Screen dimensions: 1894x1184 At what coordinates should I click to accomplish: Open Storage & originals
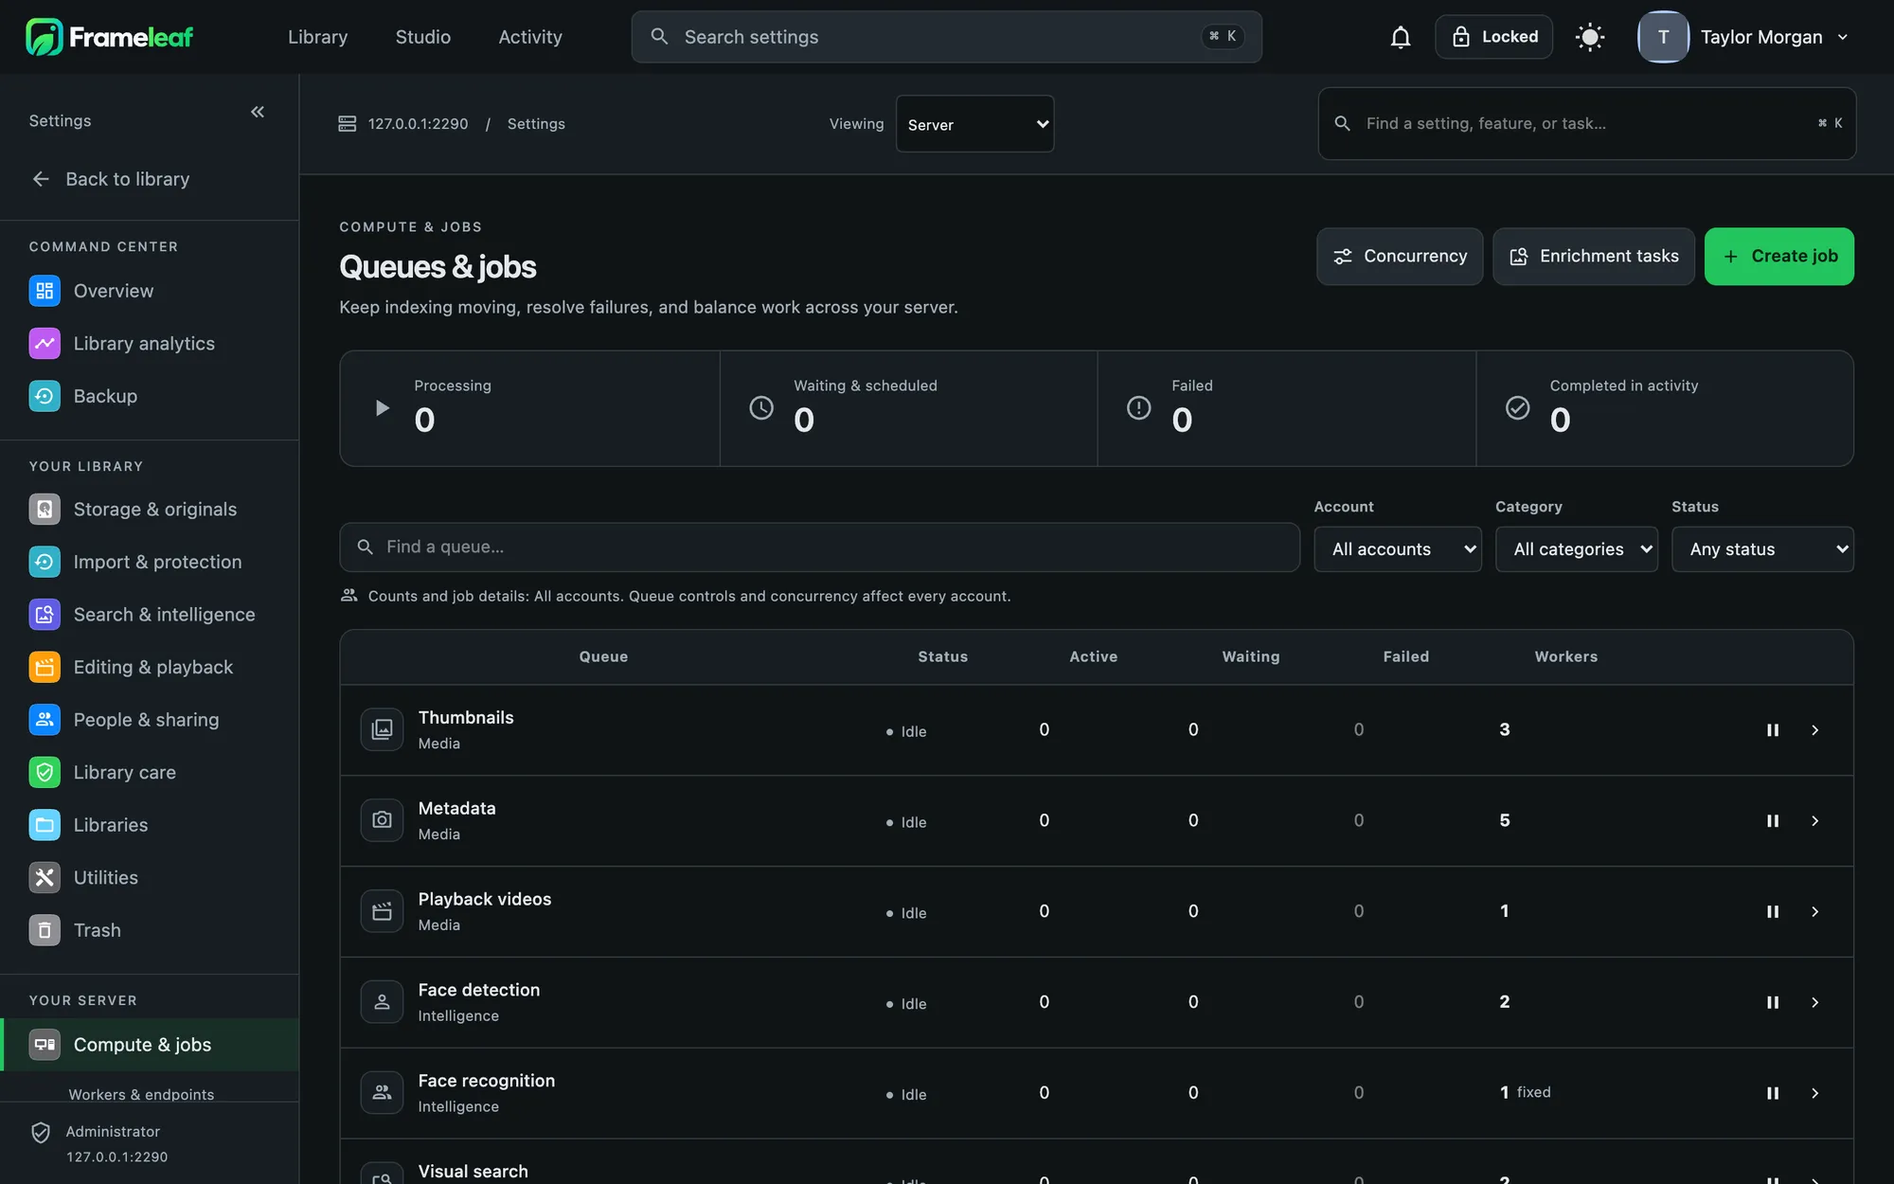[x=150, y=509]
